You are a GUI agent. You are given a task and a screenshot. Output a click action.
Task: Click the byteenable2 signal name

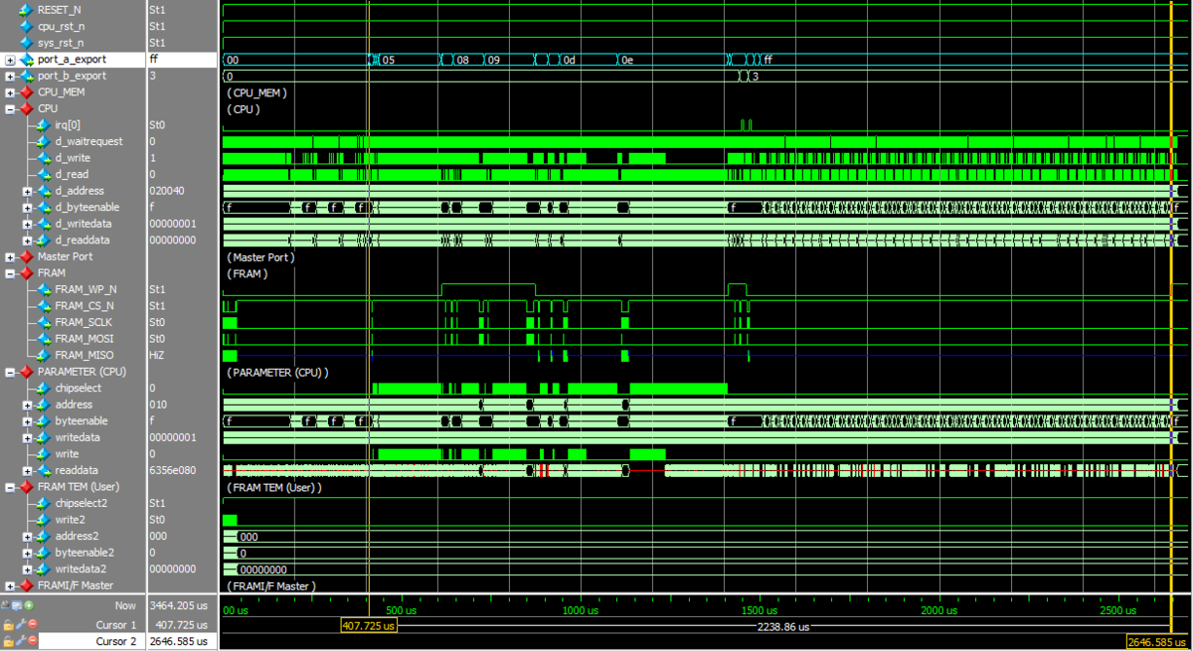pos(84,553)
